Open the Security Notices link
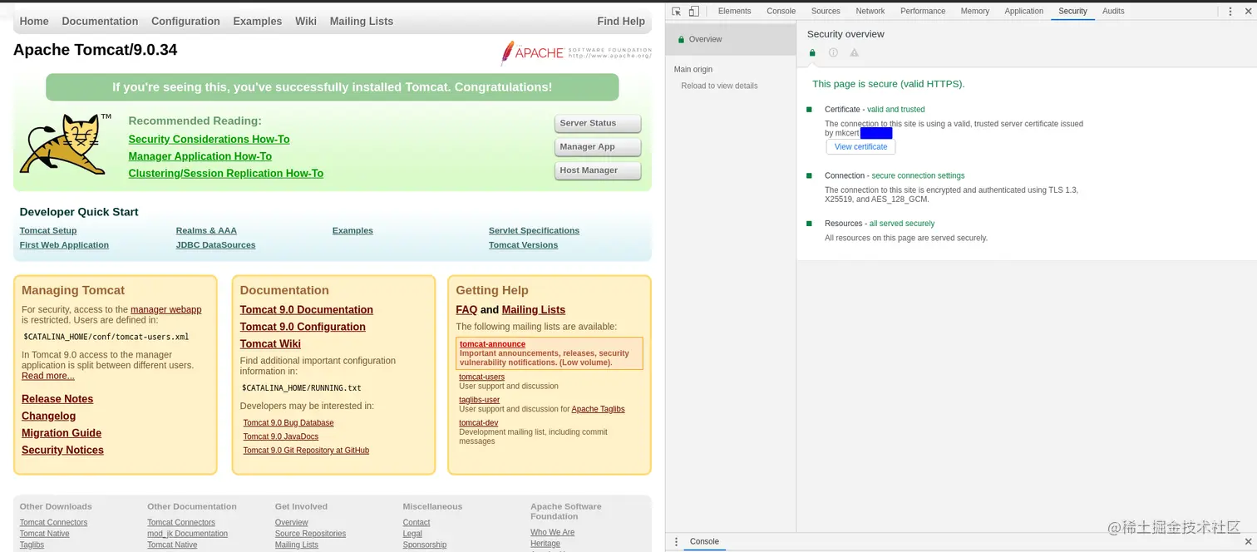The width and height of the screenshot is (1257, 552). [62, 450]
